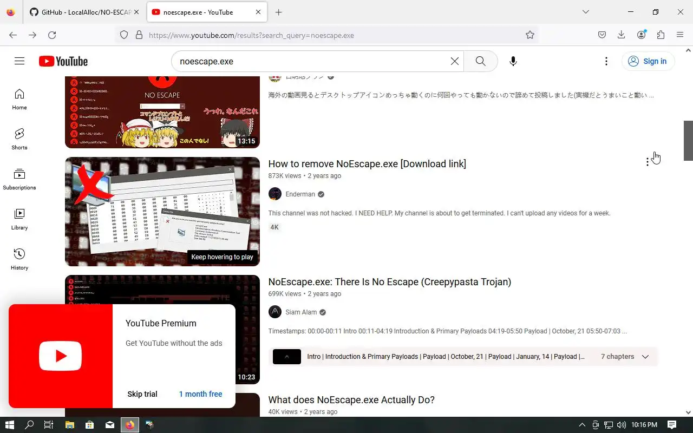Image resolution: width=693 pixels, height=433 pixels.
Task: Open Firefox extensions menu
Action: tap(661, 35)
